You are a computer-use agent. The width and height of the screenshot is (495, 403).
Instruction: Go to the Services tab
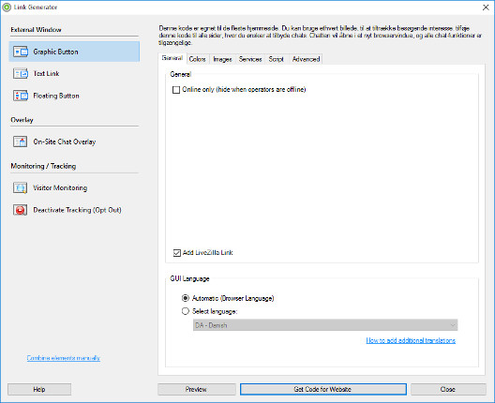click(250, 59)
